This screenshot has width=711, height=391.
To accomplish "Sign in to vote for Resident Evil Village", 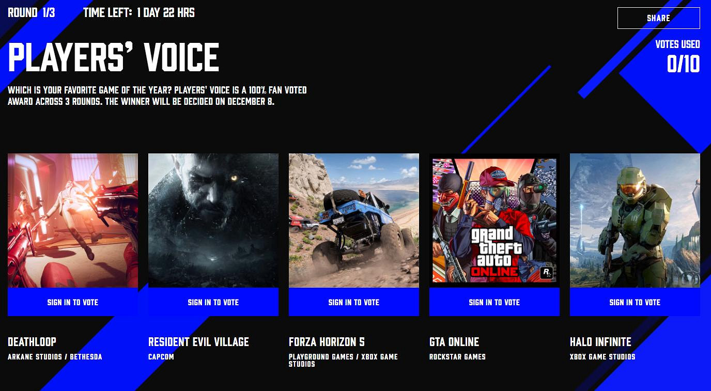I will click(213, 302).
